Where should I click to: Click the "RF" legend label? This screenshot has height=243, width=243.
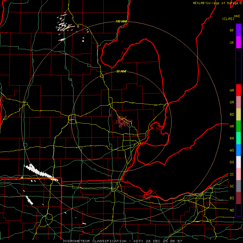pyautogui.click(x=232, y=30)
